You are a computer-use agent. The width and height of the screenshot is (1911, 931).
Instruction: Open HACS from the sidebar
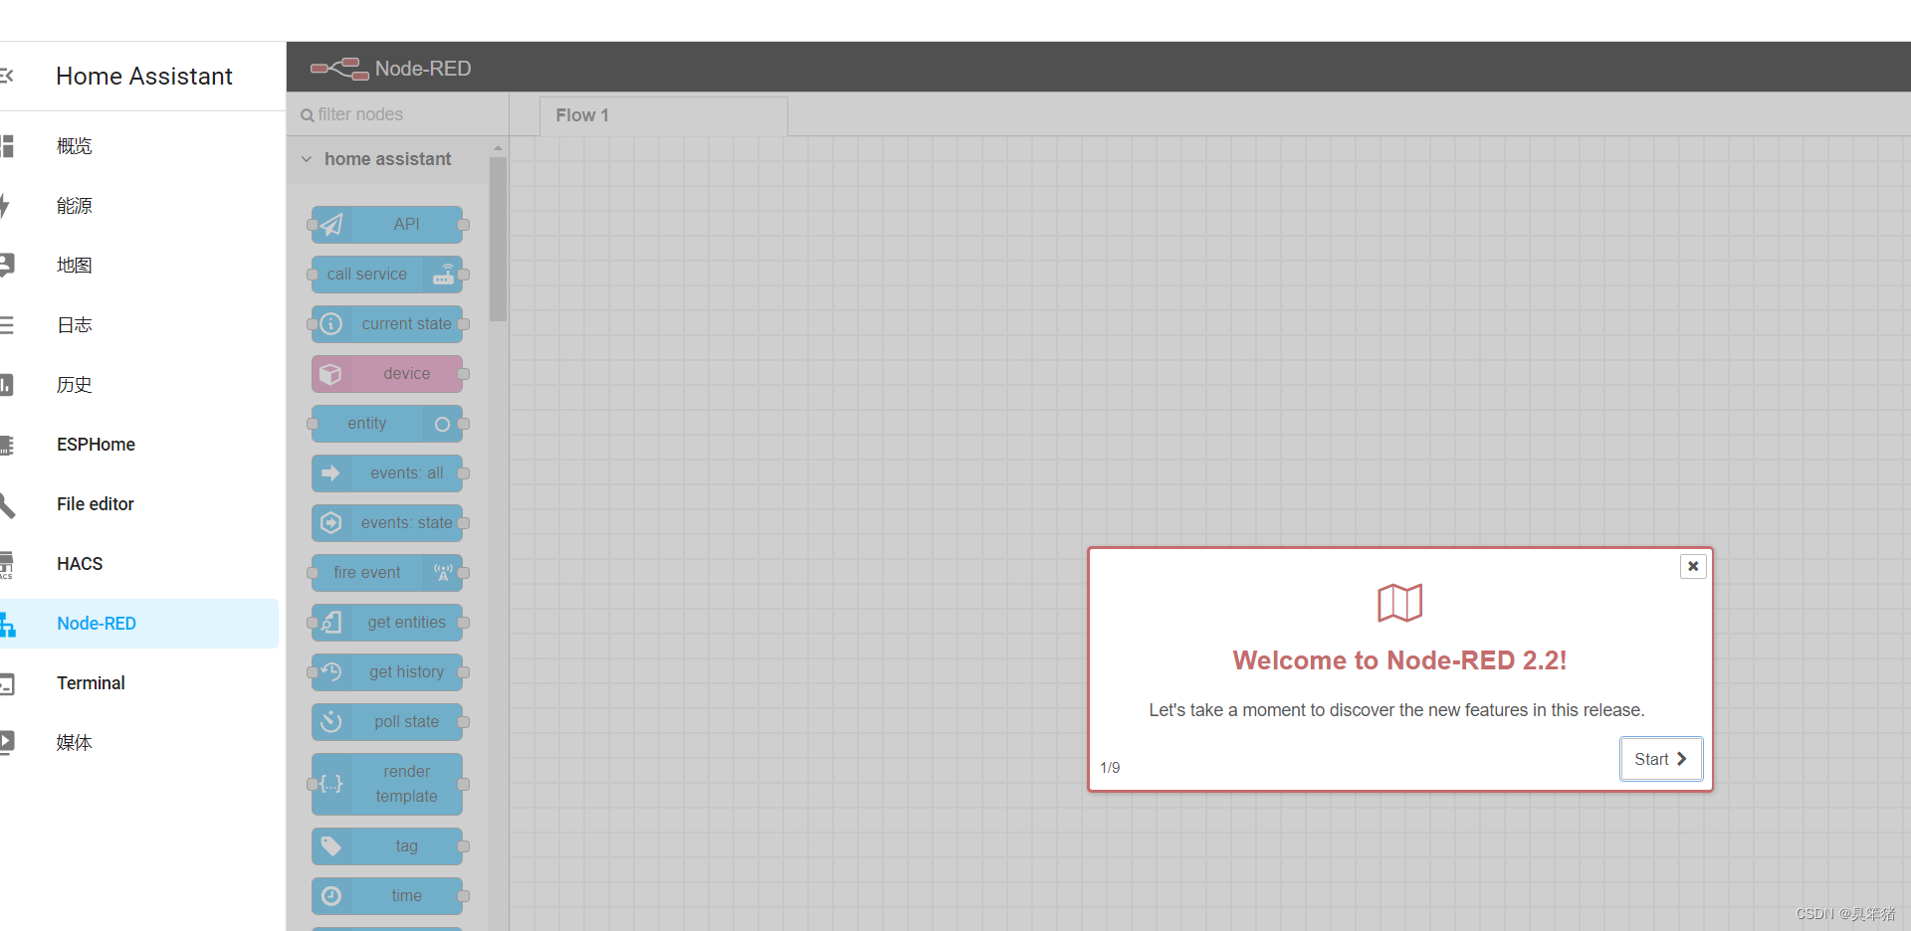point(139,564)
